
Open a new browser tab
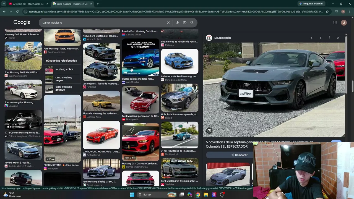(x=98, y=4)
